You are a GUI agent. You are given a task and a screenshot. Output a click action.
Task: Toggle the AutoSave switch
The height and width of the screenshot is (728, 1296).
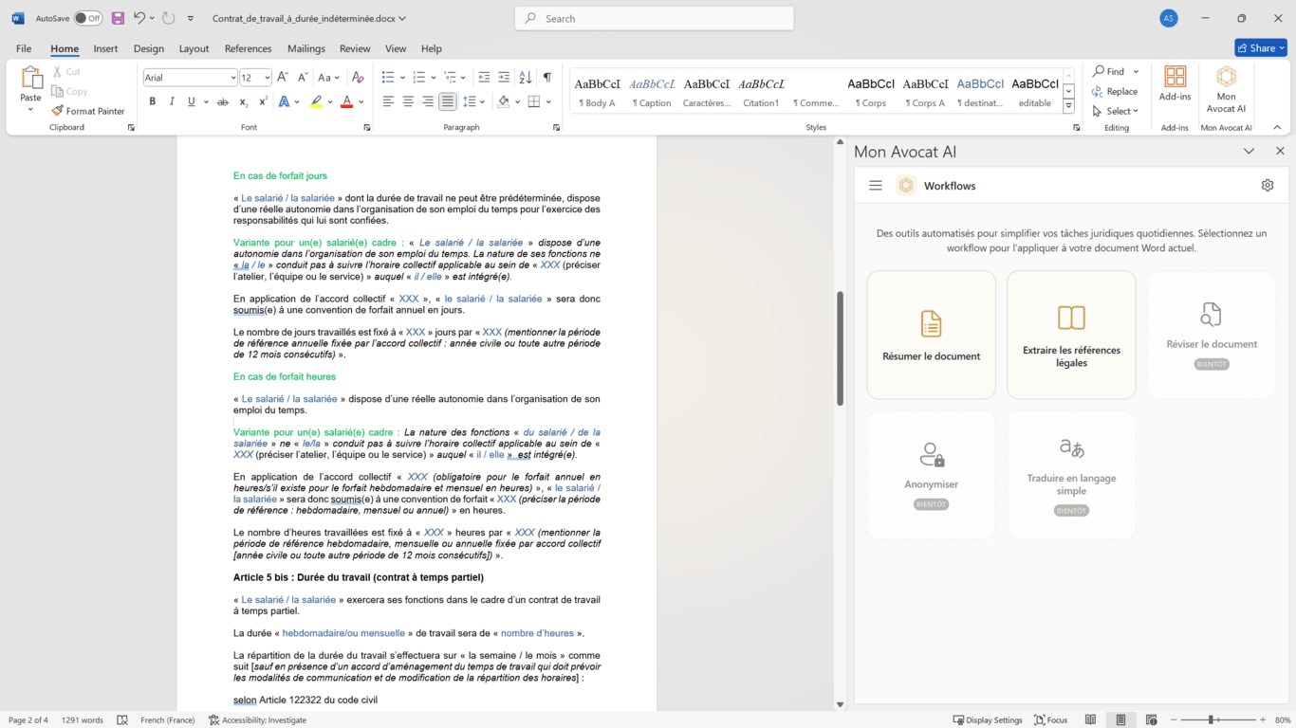(87, 18)
